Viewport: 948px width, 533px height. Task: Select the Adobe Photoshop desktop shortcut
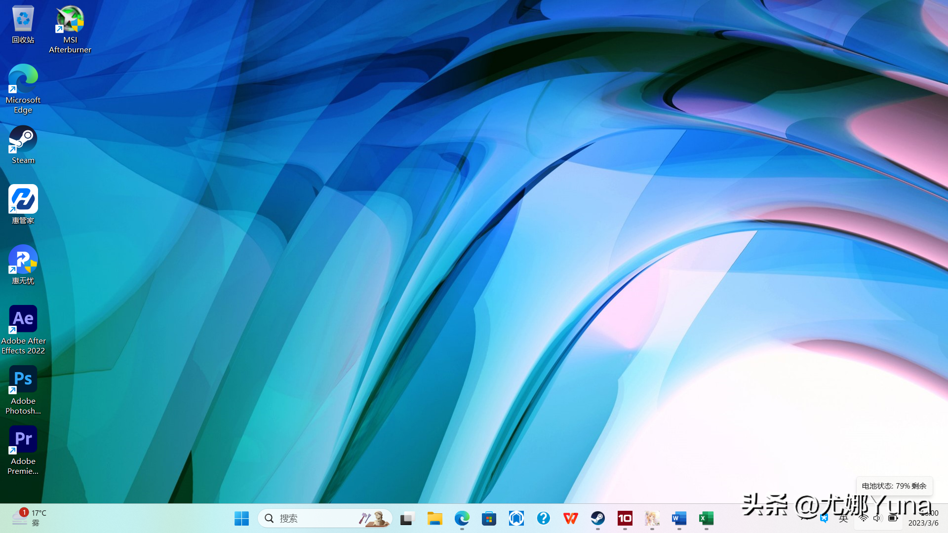pyautogui.click(x=23, y=390)
